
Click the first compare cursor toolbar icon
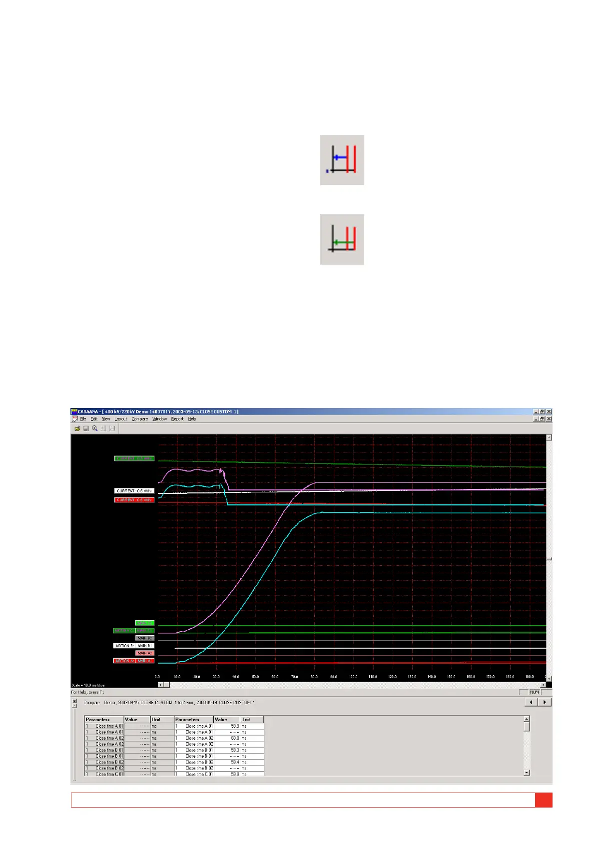click(103, 428)
